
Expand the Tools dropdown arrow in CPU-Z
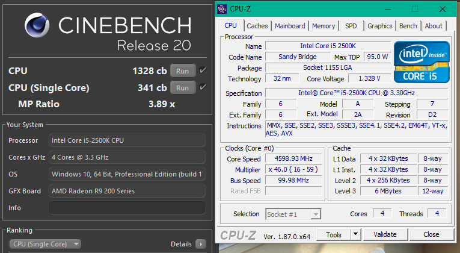355,234
